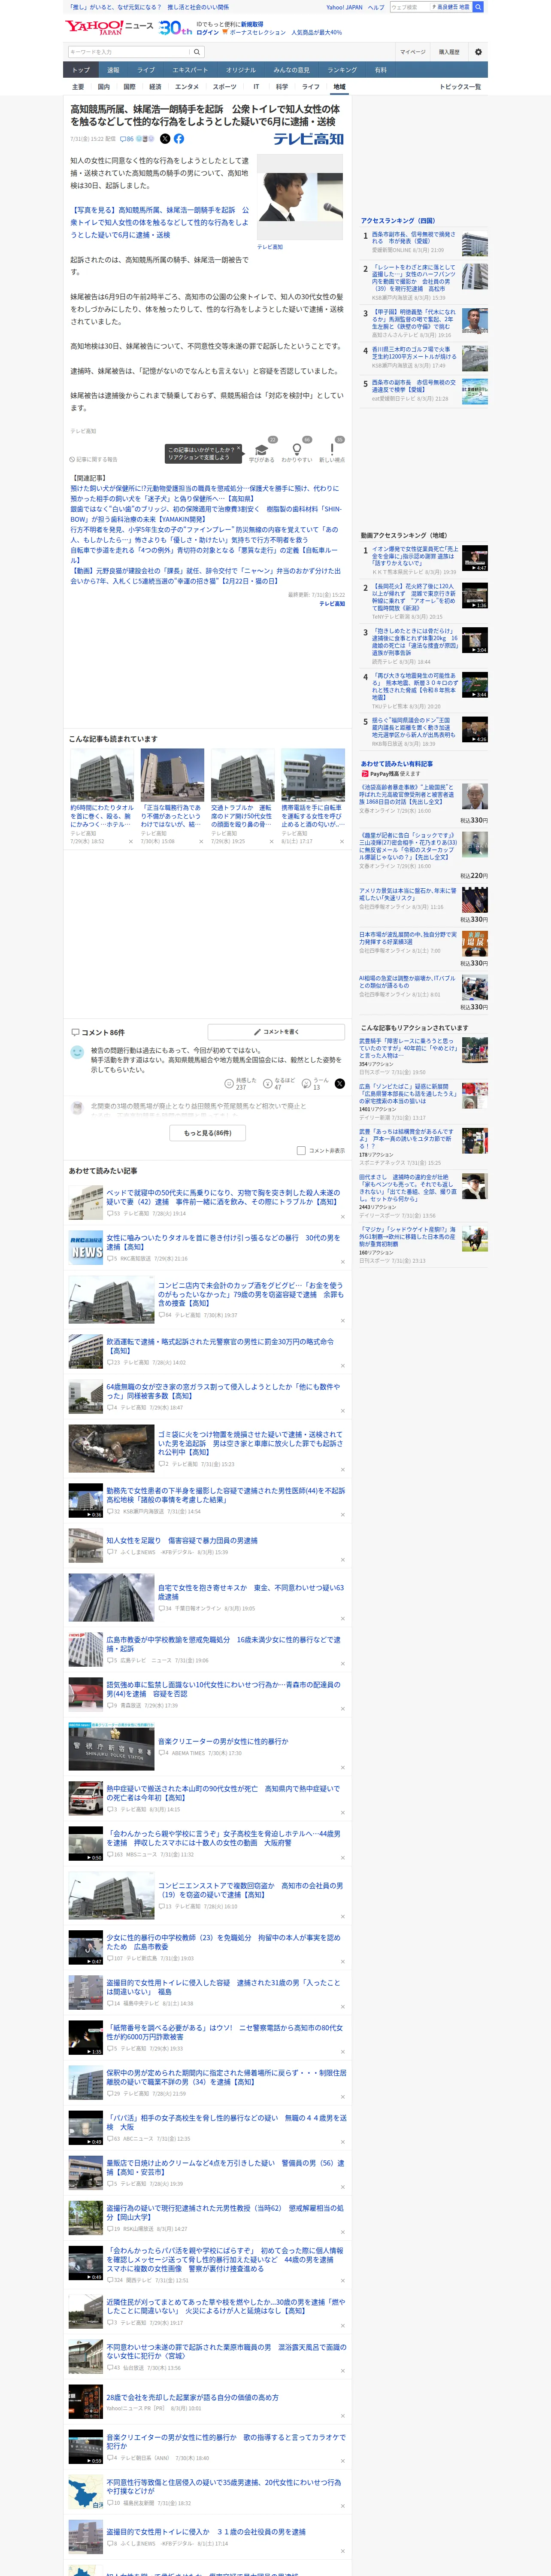
Task: Click the テレビ高知 provider logo
Action: [x=309, y=139]
